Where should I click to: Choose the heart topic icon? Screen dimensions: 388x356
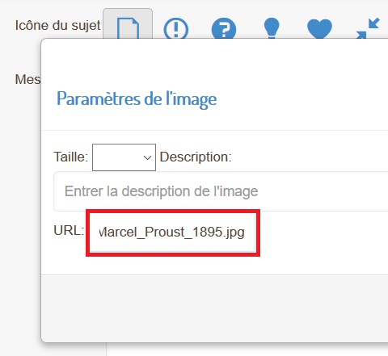(319, 28)
